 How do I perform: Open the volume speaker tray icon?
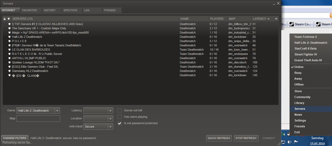pyautogui.click(x=290, y=142)
